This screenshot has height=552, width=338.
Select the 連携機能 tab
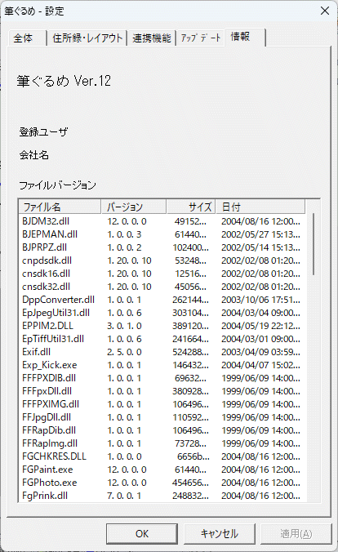click(x=151, y=38)
